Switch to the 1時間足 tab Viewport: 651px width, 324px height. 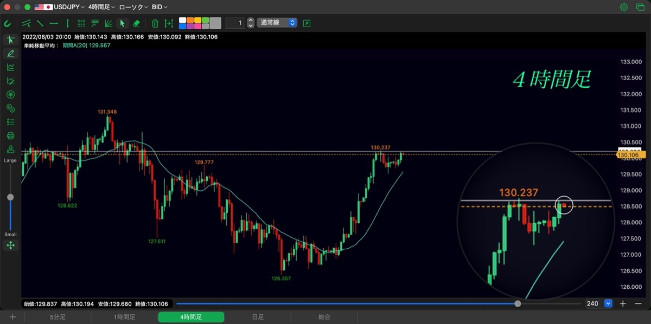point(124,317)
